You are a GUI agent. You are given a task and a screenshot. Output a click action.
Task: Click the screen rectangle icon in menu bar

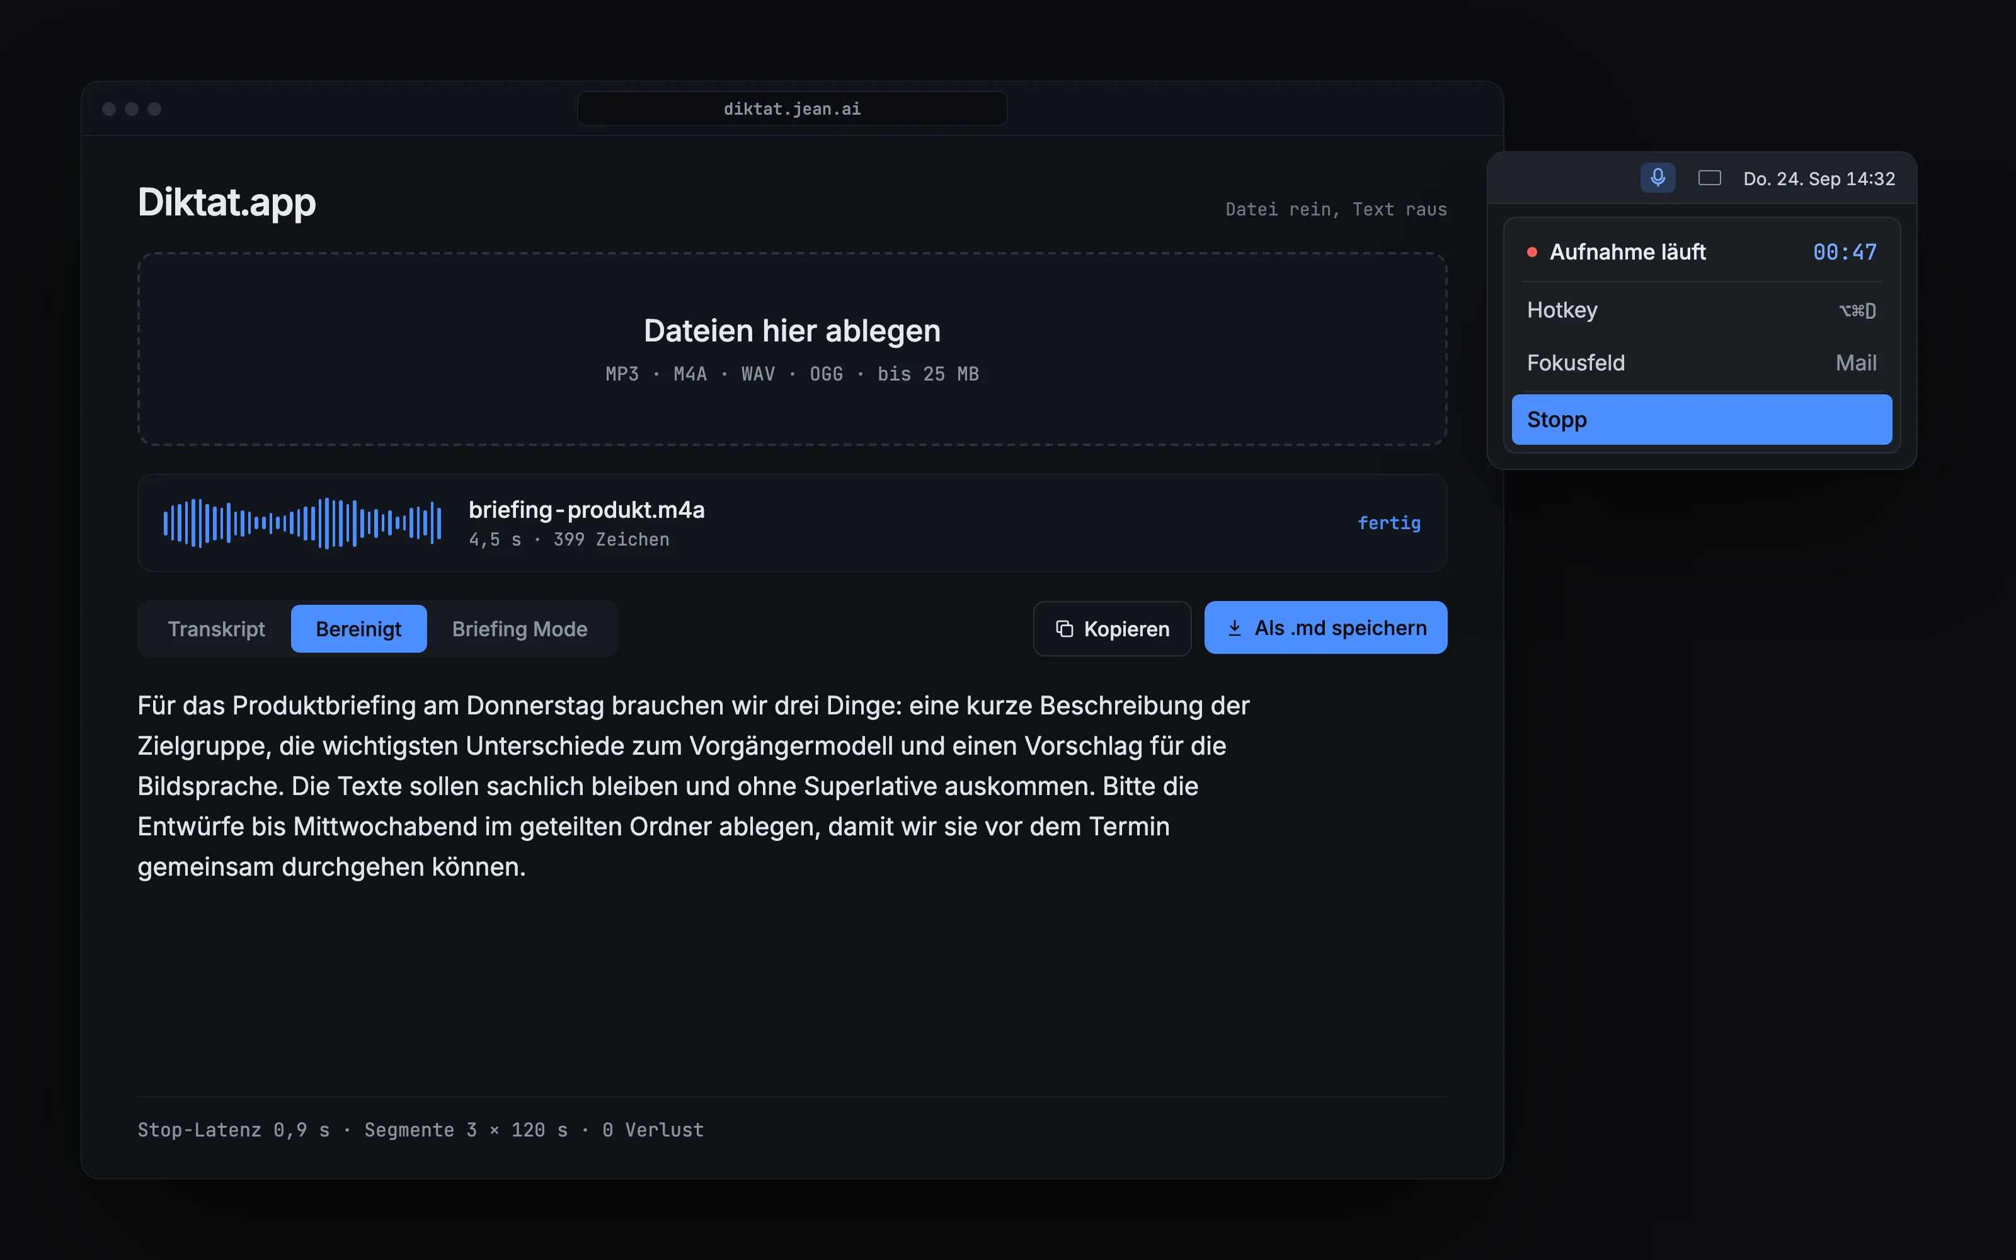click(1709, 178)
